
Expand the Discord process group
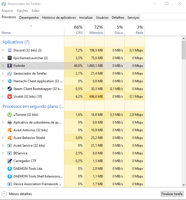3,50
